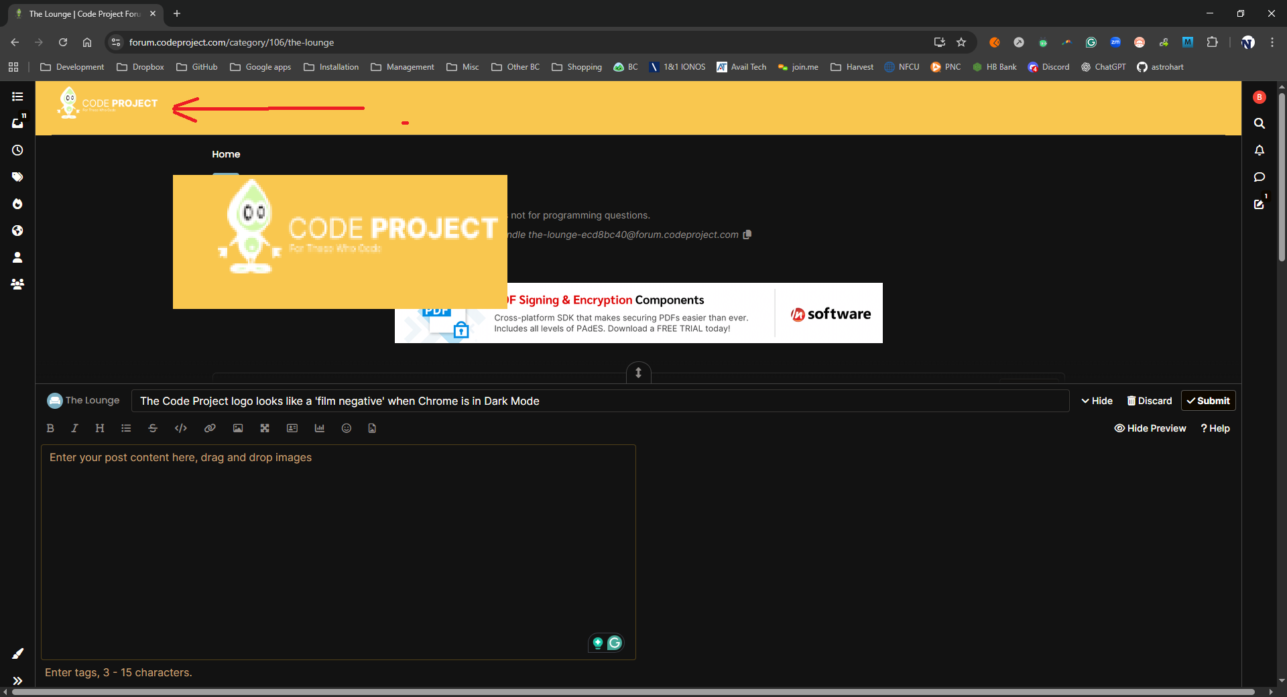Click the address bar URL
Viewport: 1287px width, 697px height.
231,42
